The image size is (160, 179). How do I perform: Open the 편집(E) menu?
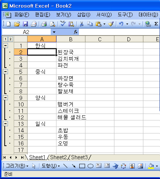(43, 15)
